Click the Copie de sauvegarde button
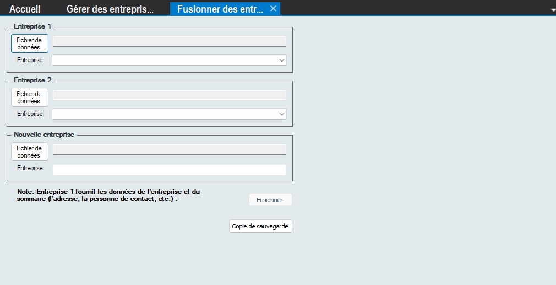The image size is (556, 285). tap(260, 226)
